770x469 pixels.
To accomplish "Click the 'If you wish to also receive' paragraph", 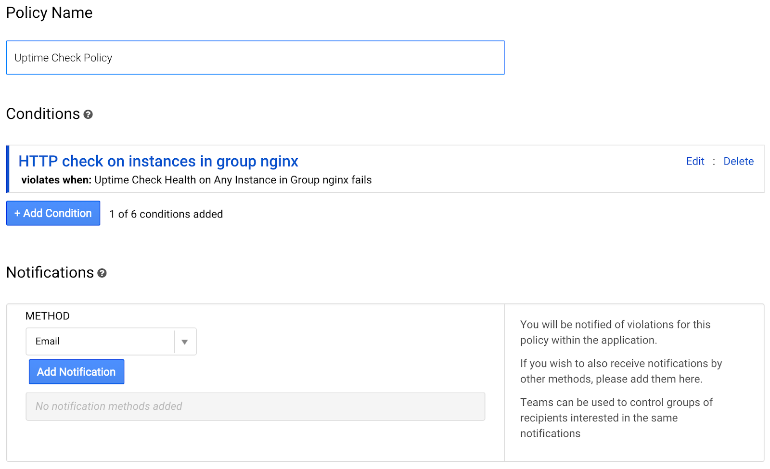I will 621,371.
